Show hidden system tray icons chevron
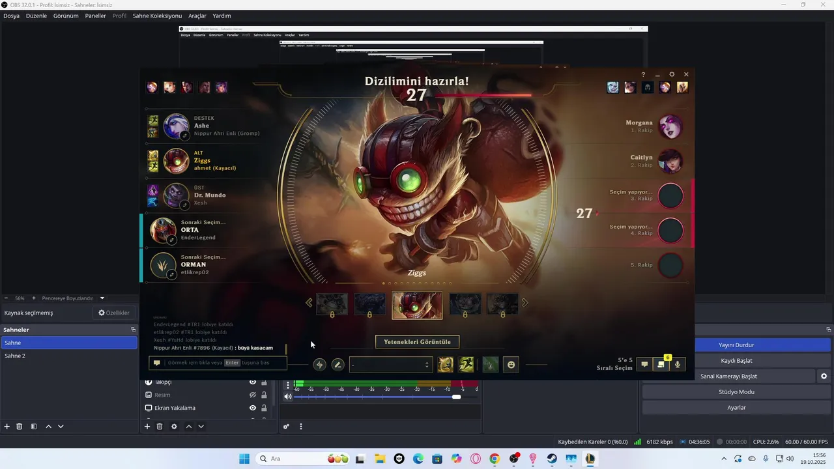This screenshot has height=469, width=834. pos(723,459)
